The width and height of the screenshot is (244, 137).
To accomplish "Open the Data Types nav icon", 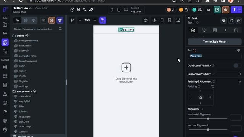I will pyautogui.click(x=5, y=76).
